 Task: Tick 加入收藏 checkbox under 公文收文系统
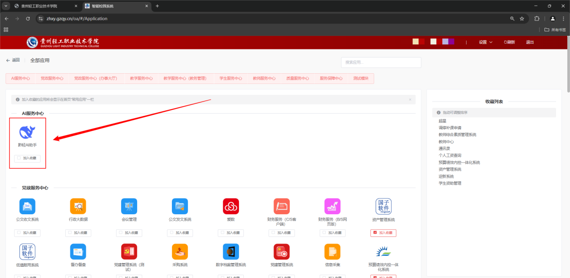pyautogui.click(x=19, y=233)
